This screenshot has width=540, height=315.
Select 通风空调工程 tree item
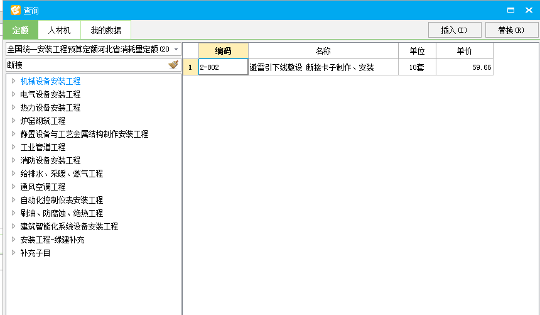coord(43,187)
